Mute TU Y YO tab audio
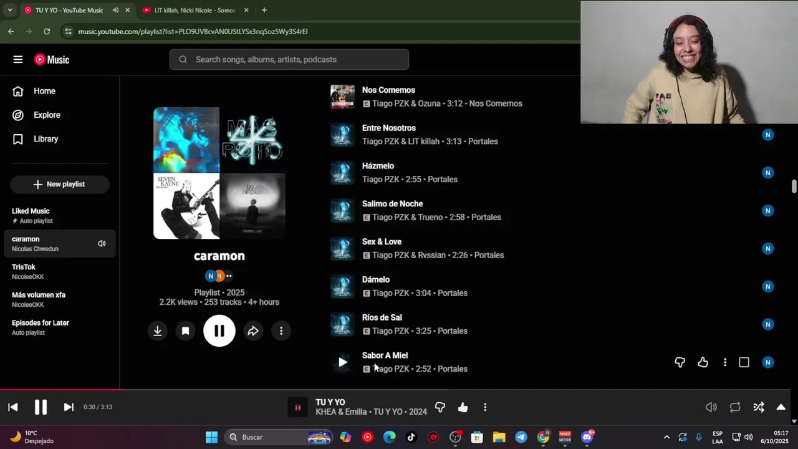 click(115, 10)
